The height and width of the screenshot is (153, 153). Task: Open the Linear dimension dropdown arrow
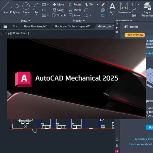[x=138, y=5]
